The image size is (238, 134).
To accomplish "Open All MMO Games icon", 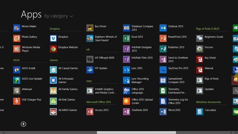I will coord(53,112).
